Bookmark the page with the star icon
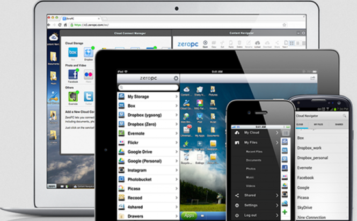 pos(284,25)
